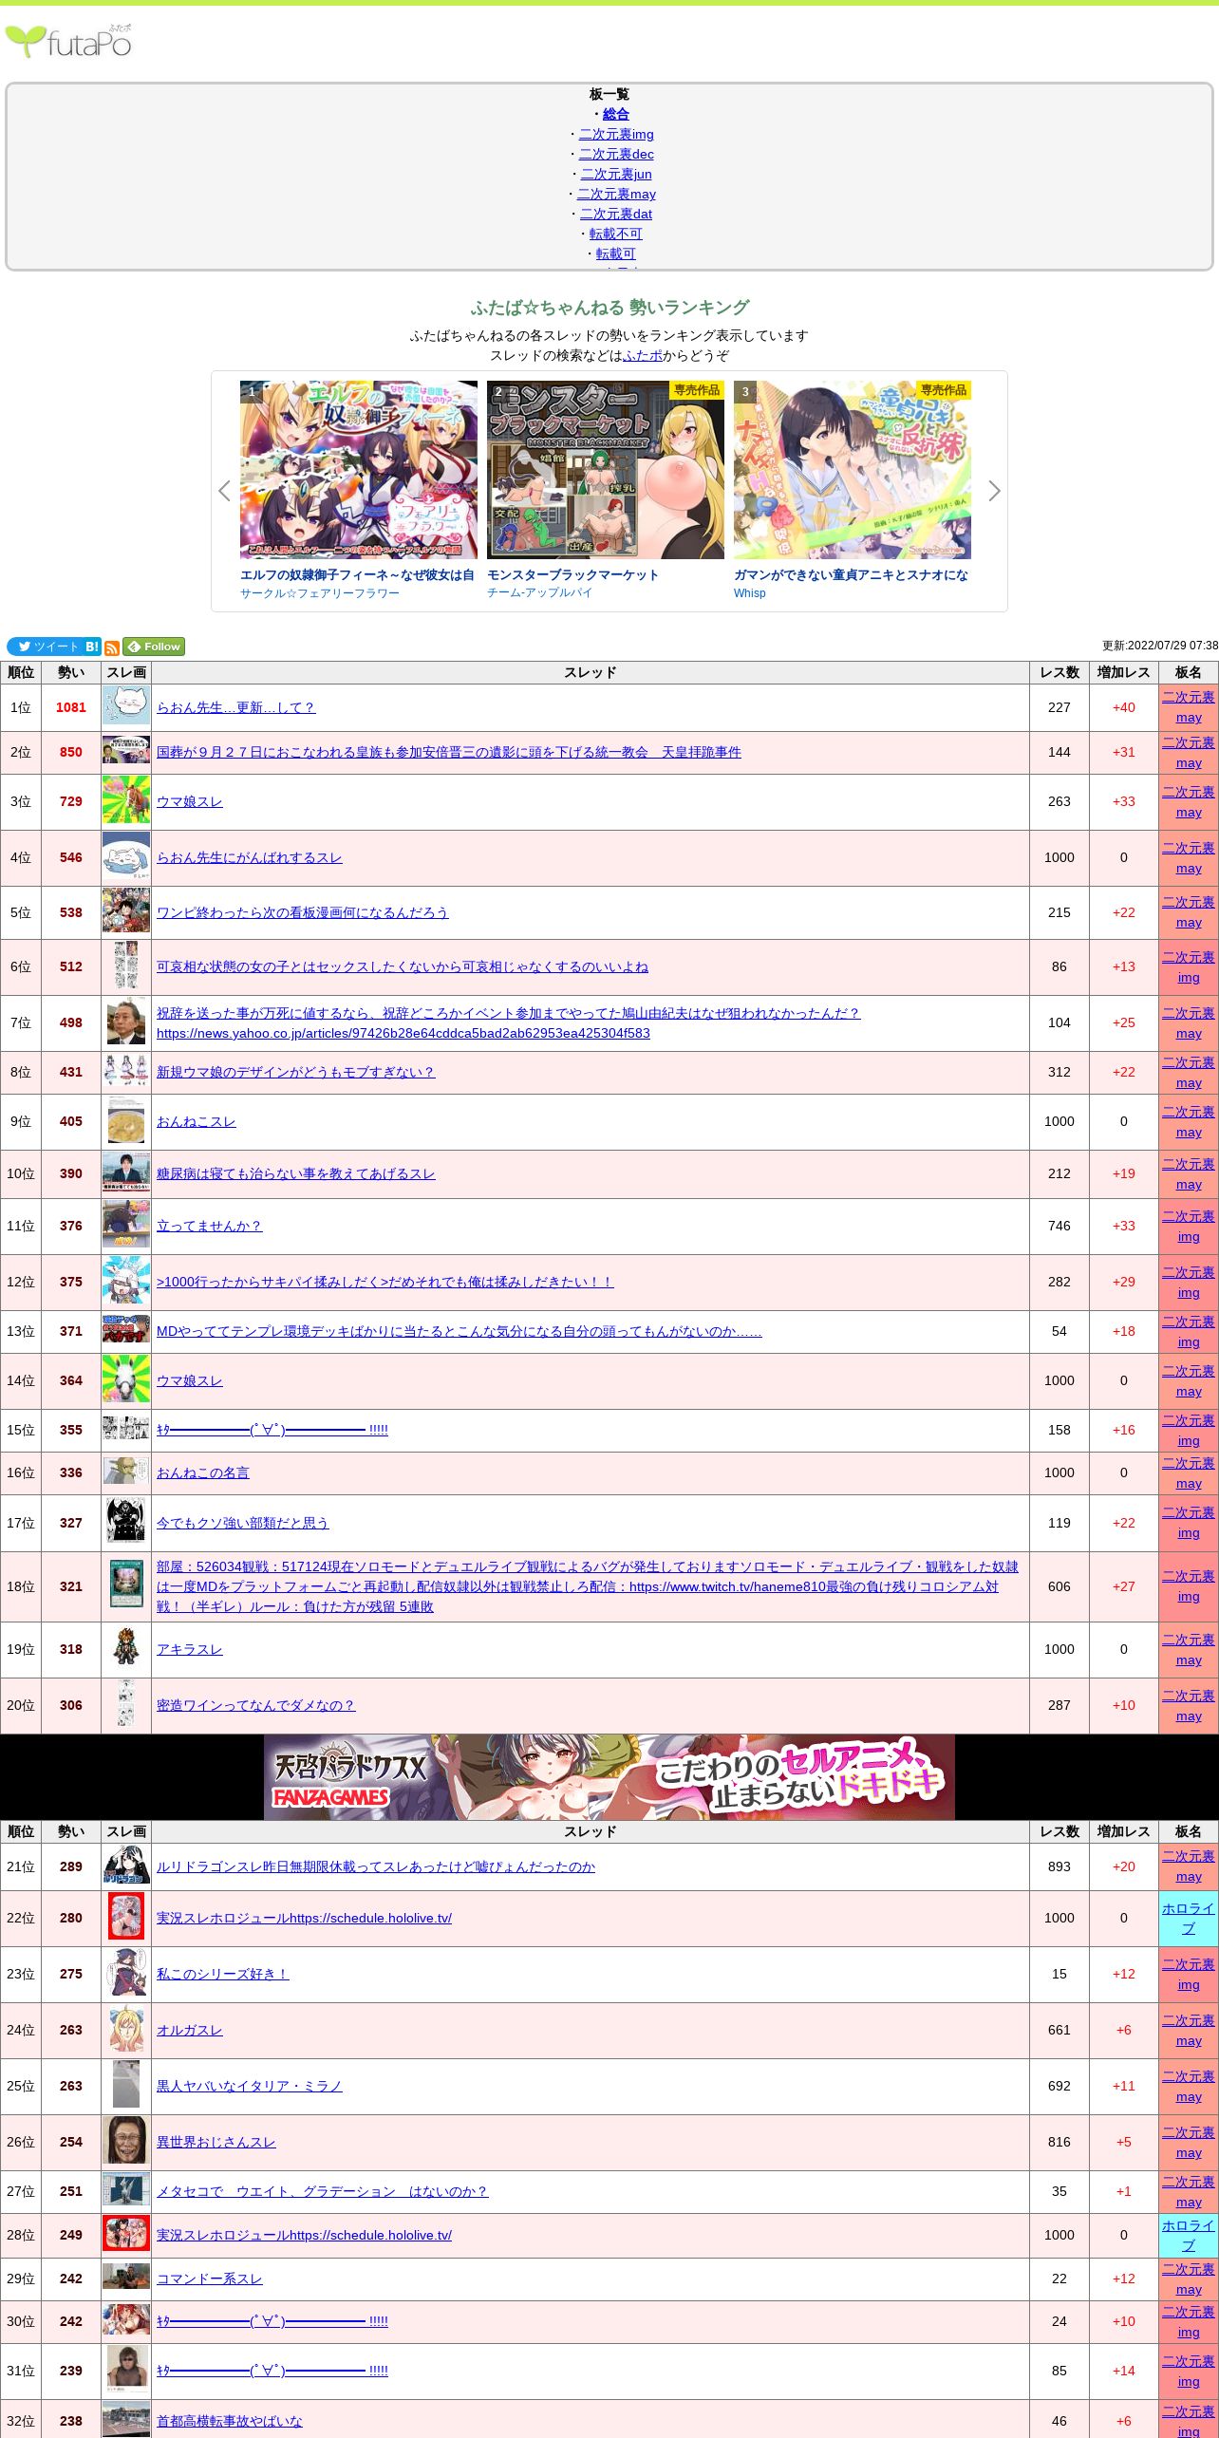Open the orange RSS feed icon
This screenshot has height=2438, width=1219.
112,647
